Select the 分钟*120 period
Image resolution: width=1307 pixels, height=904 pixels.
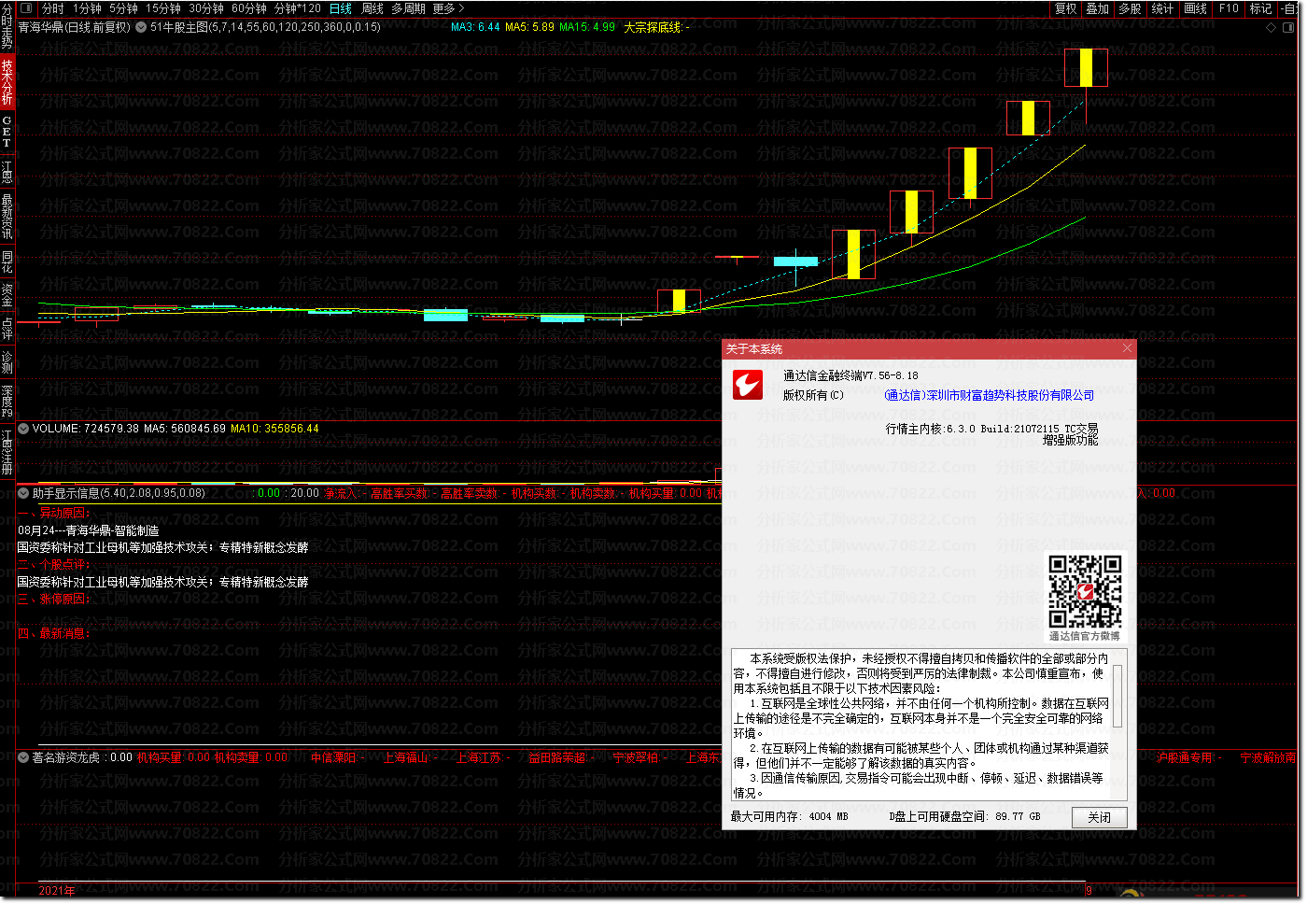298,8
